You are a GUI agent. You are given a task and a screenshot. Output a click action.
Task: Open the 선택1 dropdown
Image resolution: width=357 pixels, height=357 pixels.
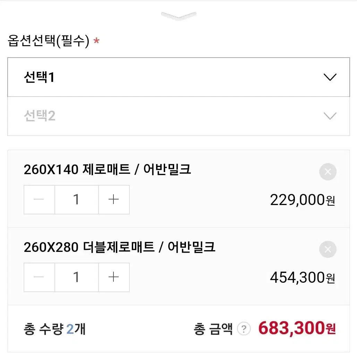click(x=178, y=77)
